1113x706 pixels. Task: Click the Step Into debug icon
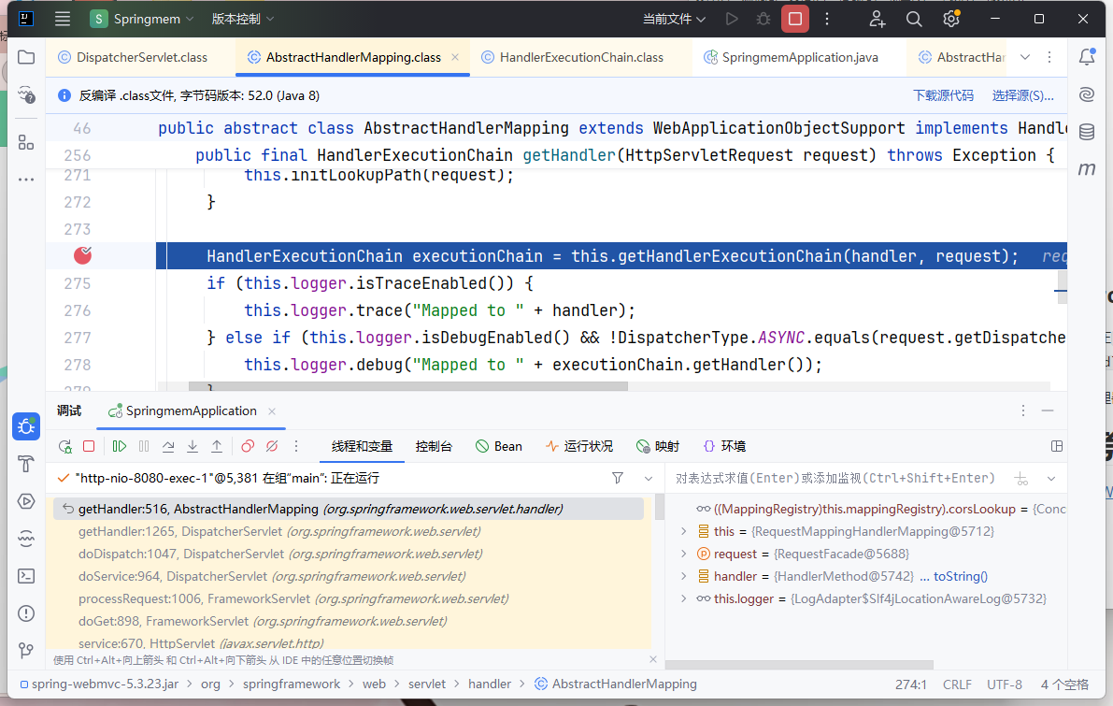(x=193, y=447)
